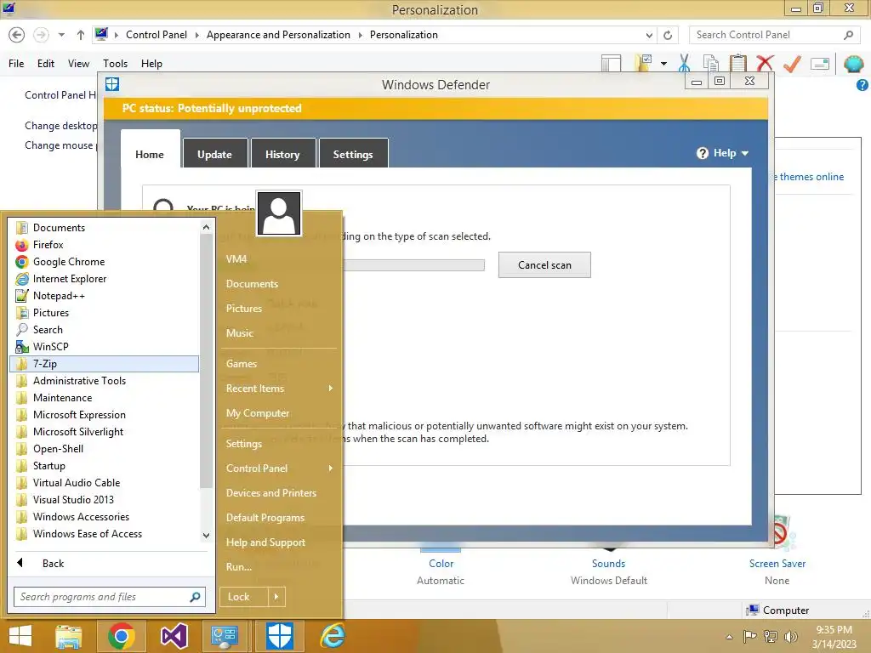Screen dimensions: 871x653
Task: Expand the shutdown options arrow beside Lock
Action: (x=276, y=597)
